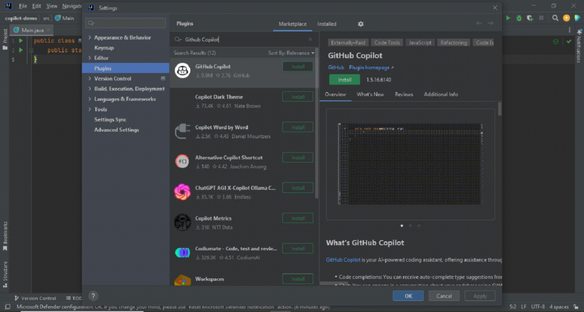Click the plugin search field with Github Copilot

point(244,39)
